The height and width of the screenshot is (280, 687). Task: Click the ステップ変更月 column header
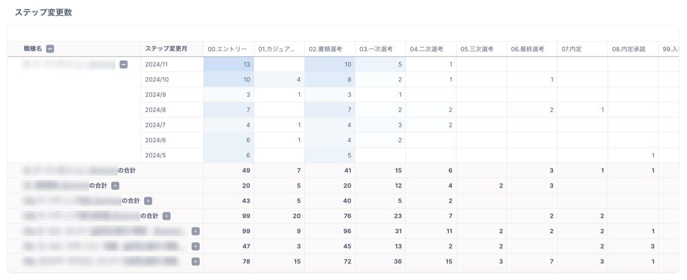click(166, 49)
